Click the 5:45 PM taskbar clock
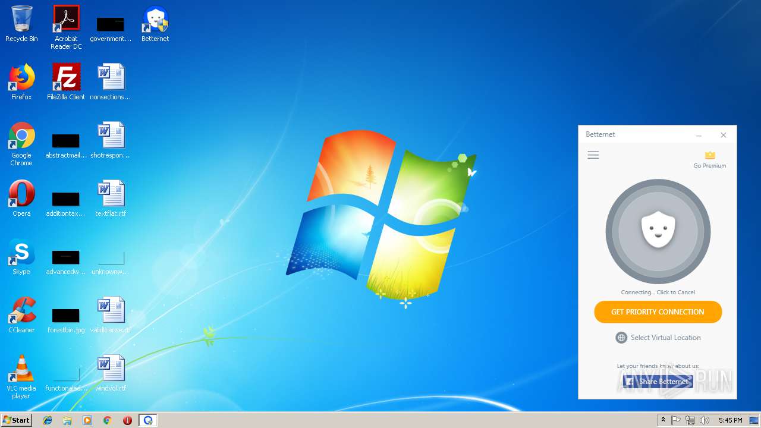The image size is (761, 428). [730, 420]
